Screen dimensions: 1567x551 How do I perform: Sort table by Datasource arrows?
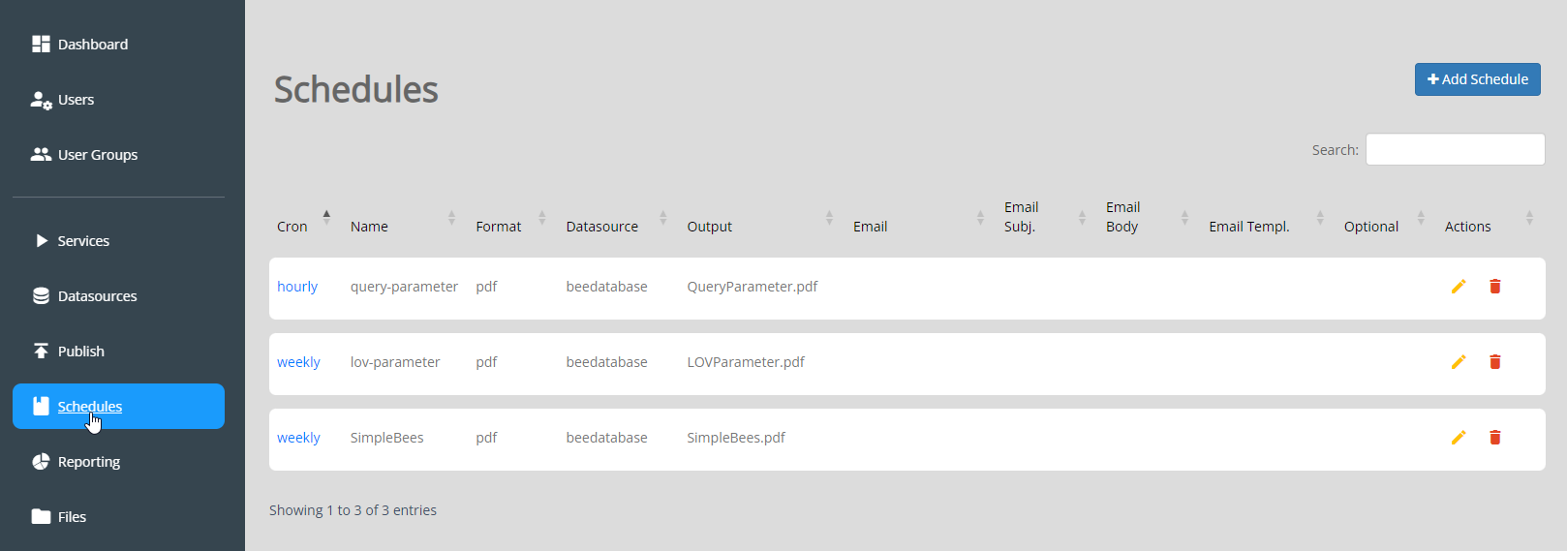click(x=663, y=218)
